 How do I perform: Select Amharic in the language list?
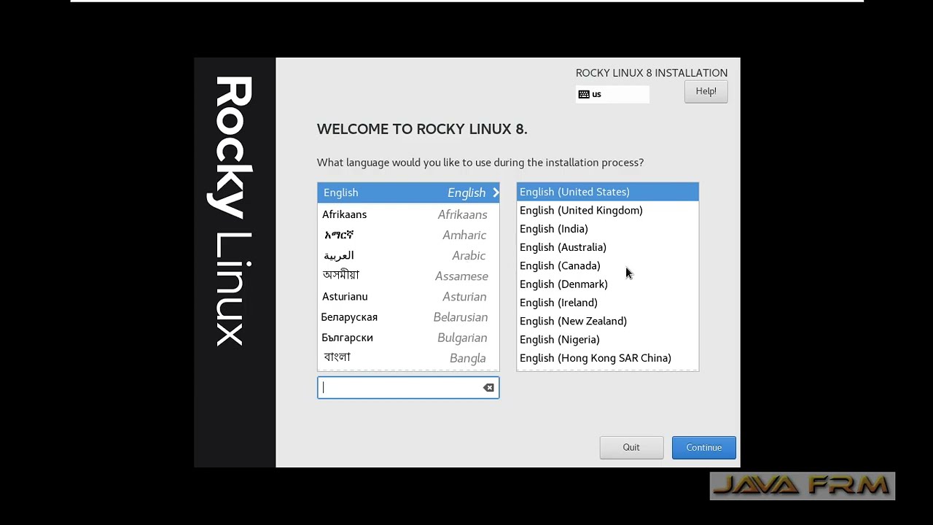pyautogui.click(x=408, y=235)
